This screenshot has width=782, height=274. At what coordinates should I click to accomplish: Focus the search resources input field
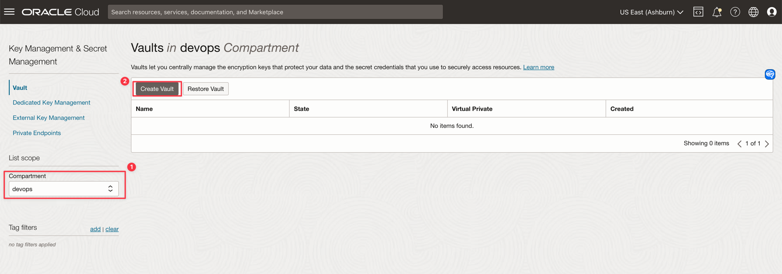click(275, 12)
